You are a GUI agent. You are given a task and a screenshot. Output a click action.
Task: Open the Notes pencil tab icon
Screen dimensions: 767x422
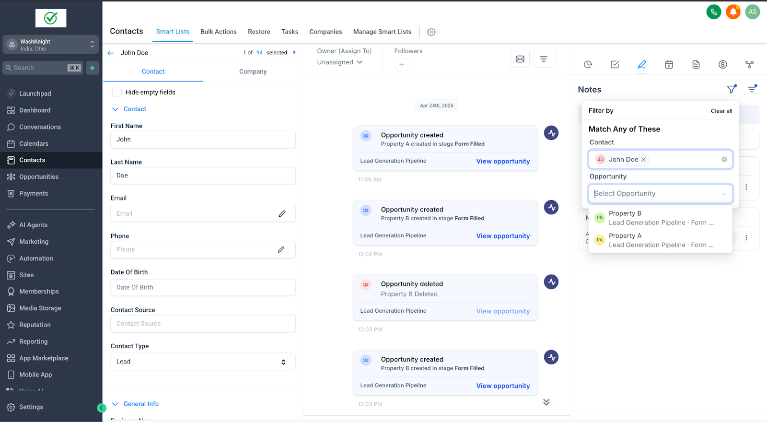(x=641, y=64)
